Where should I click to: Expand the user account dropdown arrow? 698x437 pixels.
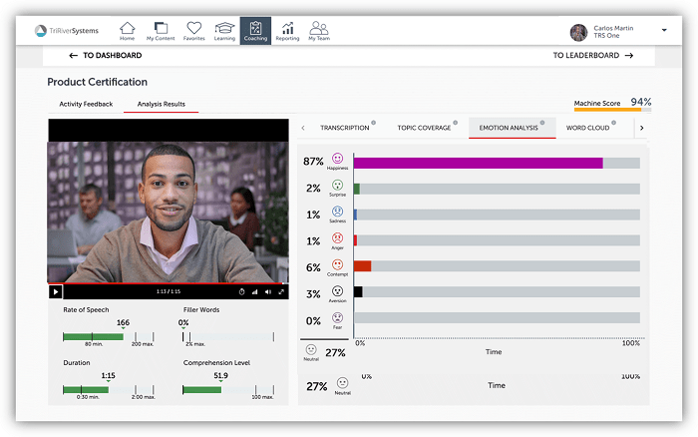[x=664, y=30]
